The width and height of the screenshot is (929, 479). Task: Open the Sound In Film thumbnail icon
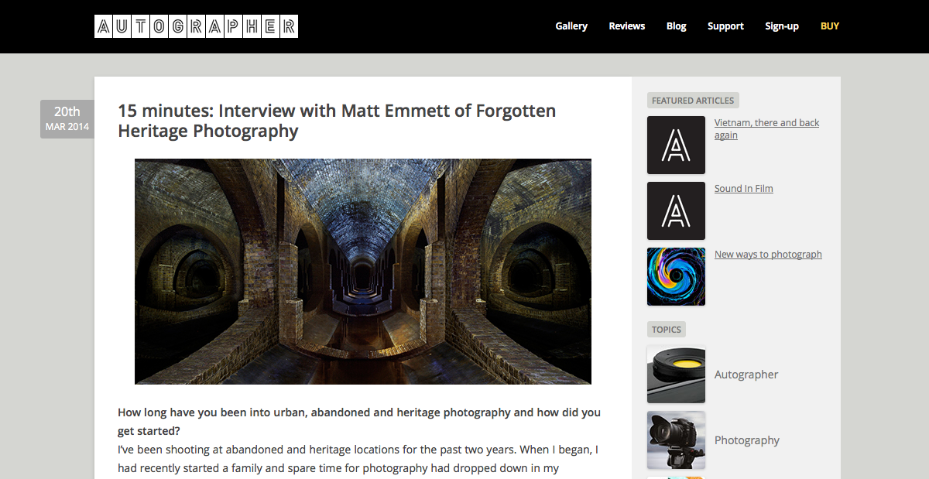pyautogui.click(x=676, y=210)
